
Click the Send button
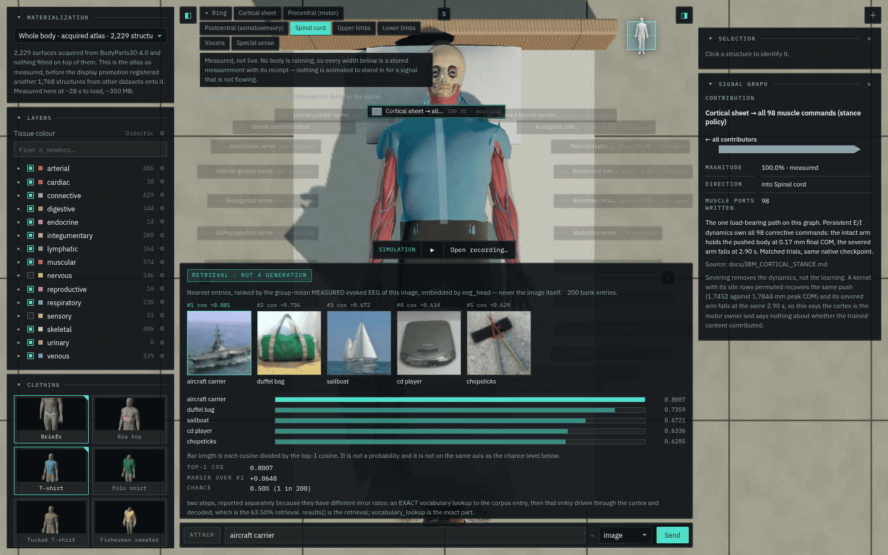pos(673,535)
